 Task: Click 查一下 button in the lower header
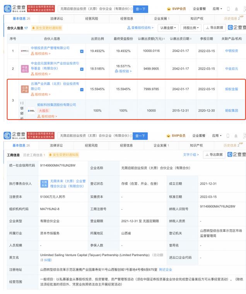pos(140,136)
